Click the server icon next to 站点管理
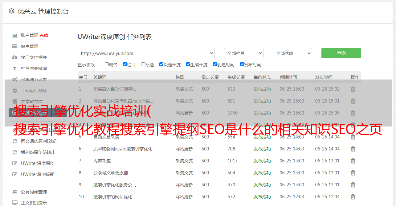396x206 pixels. [x=14, y=46]
